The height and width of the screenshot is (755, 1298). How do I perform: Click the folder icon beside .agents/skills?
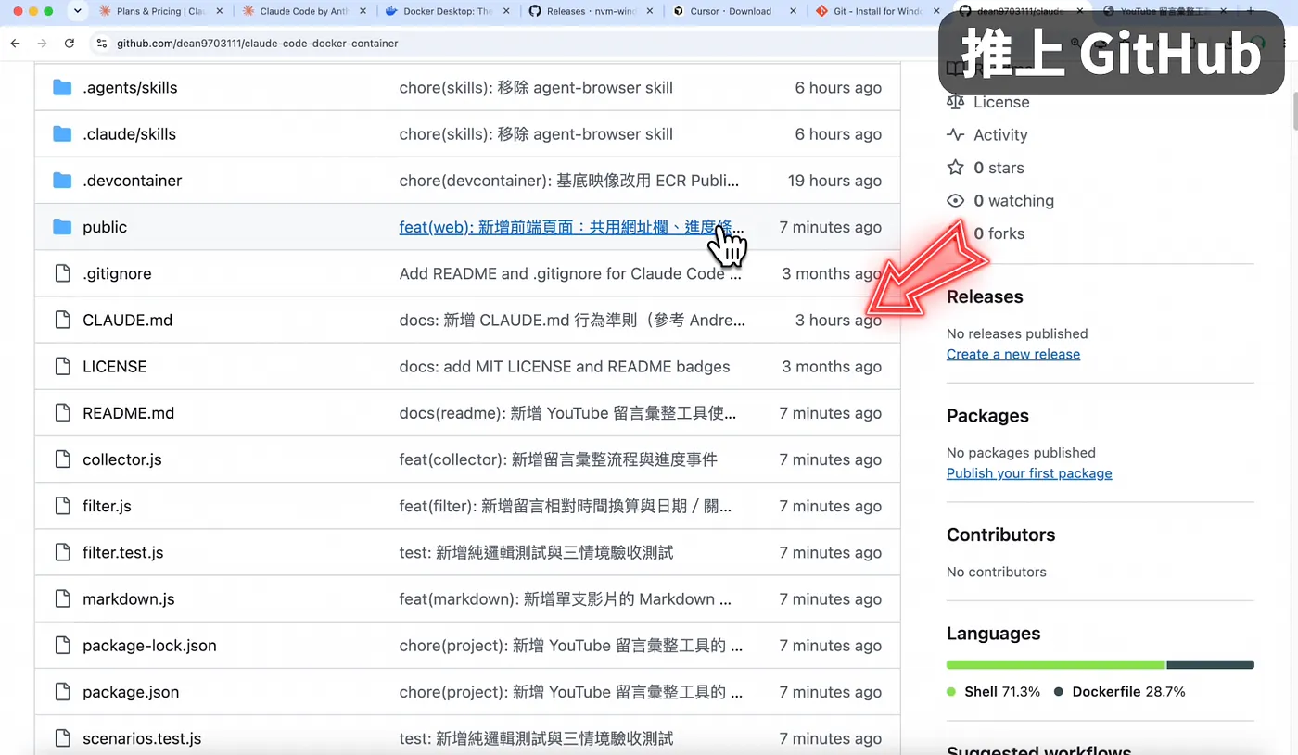click(x=62, y=87)
